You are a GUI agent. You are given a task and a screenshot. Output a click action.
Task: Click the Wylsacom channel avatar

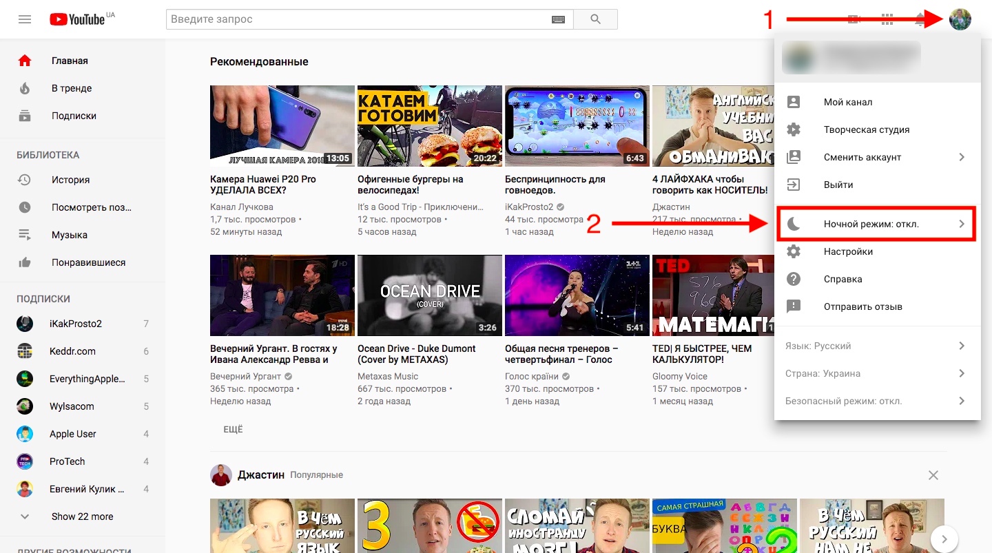[x=25, y=406]
